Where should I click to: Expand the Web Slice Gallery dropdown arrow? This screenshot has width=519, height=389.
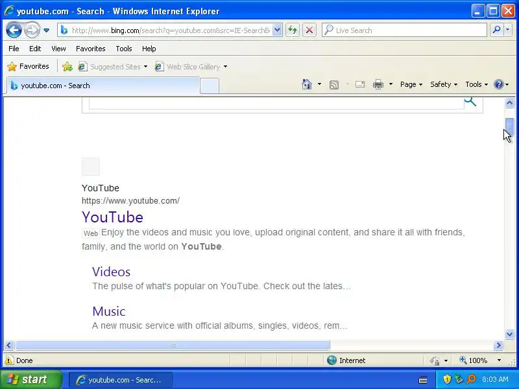click(225, 67)
